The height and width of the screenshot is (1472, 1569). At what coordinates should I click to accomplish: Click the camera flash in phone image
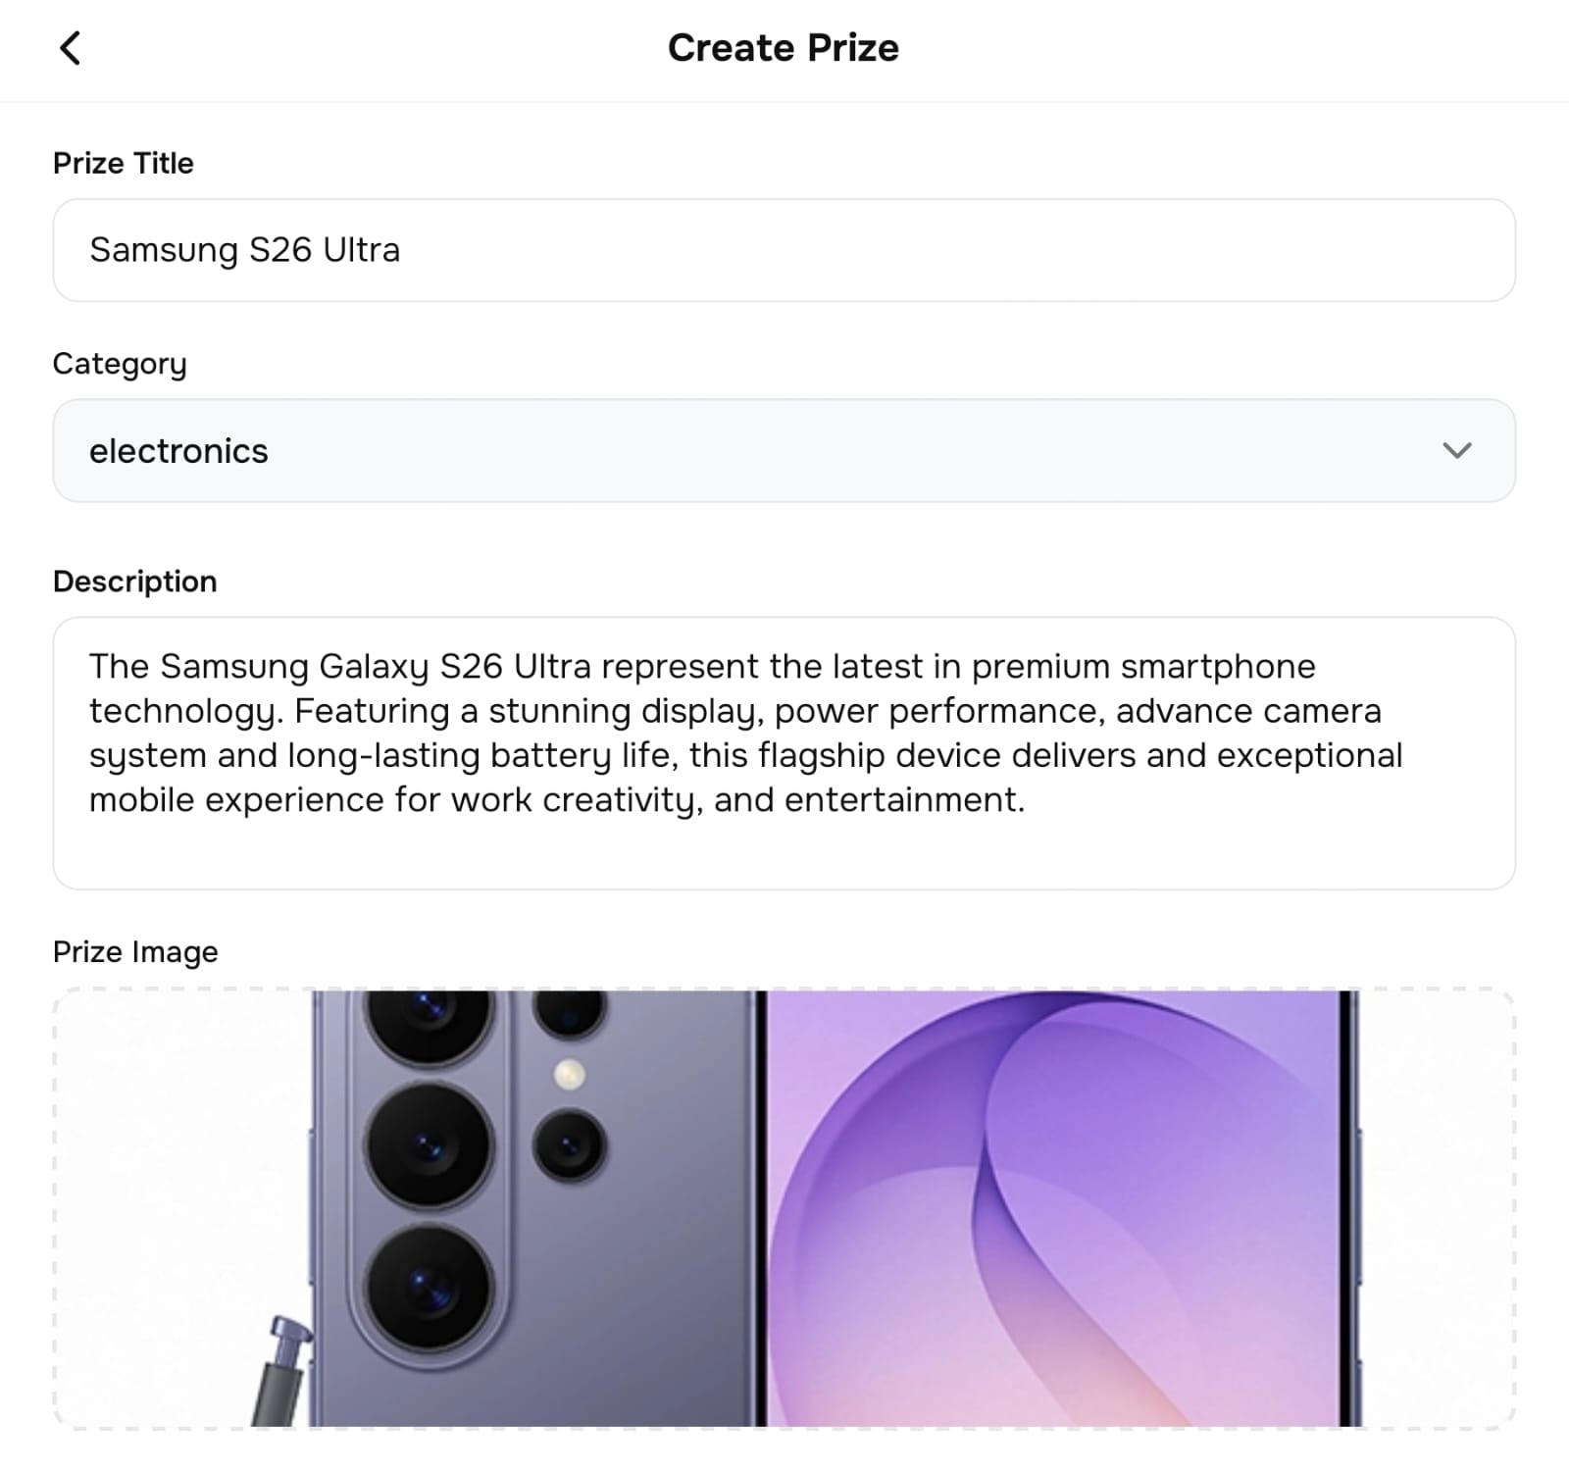(x=570, y=1074)
